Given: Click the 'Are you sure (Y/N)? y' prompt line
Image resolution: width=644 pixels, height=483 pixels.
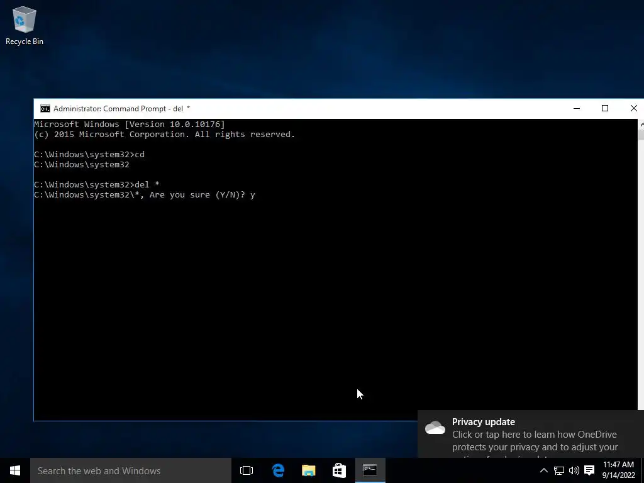Looking at the screenshot, I should (145, 195).
